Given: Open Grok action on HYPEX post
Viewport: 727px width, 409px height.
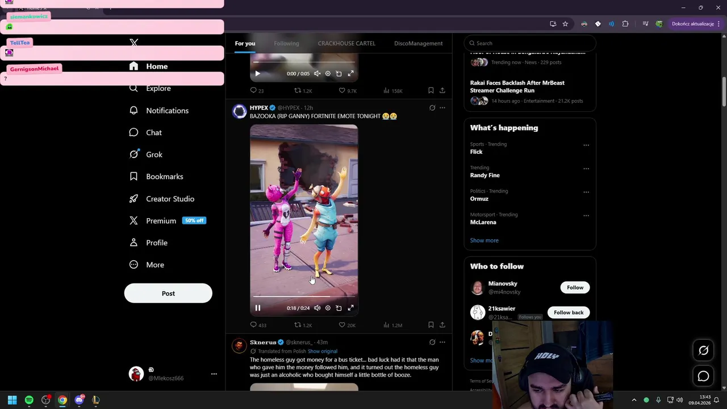Looking at the screenshot, I should [432, 107].
